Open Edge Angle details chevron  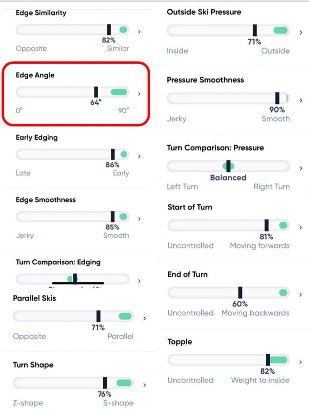pos(139,94)
